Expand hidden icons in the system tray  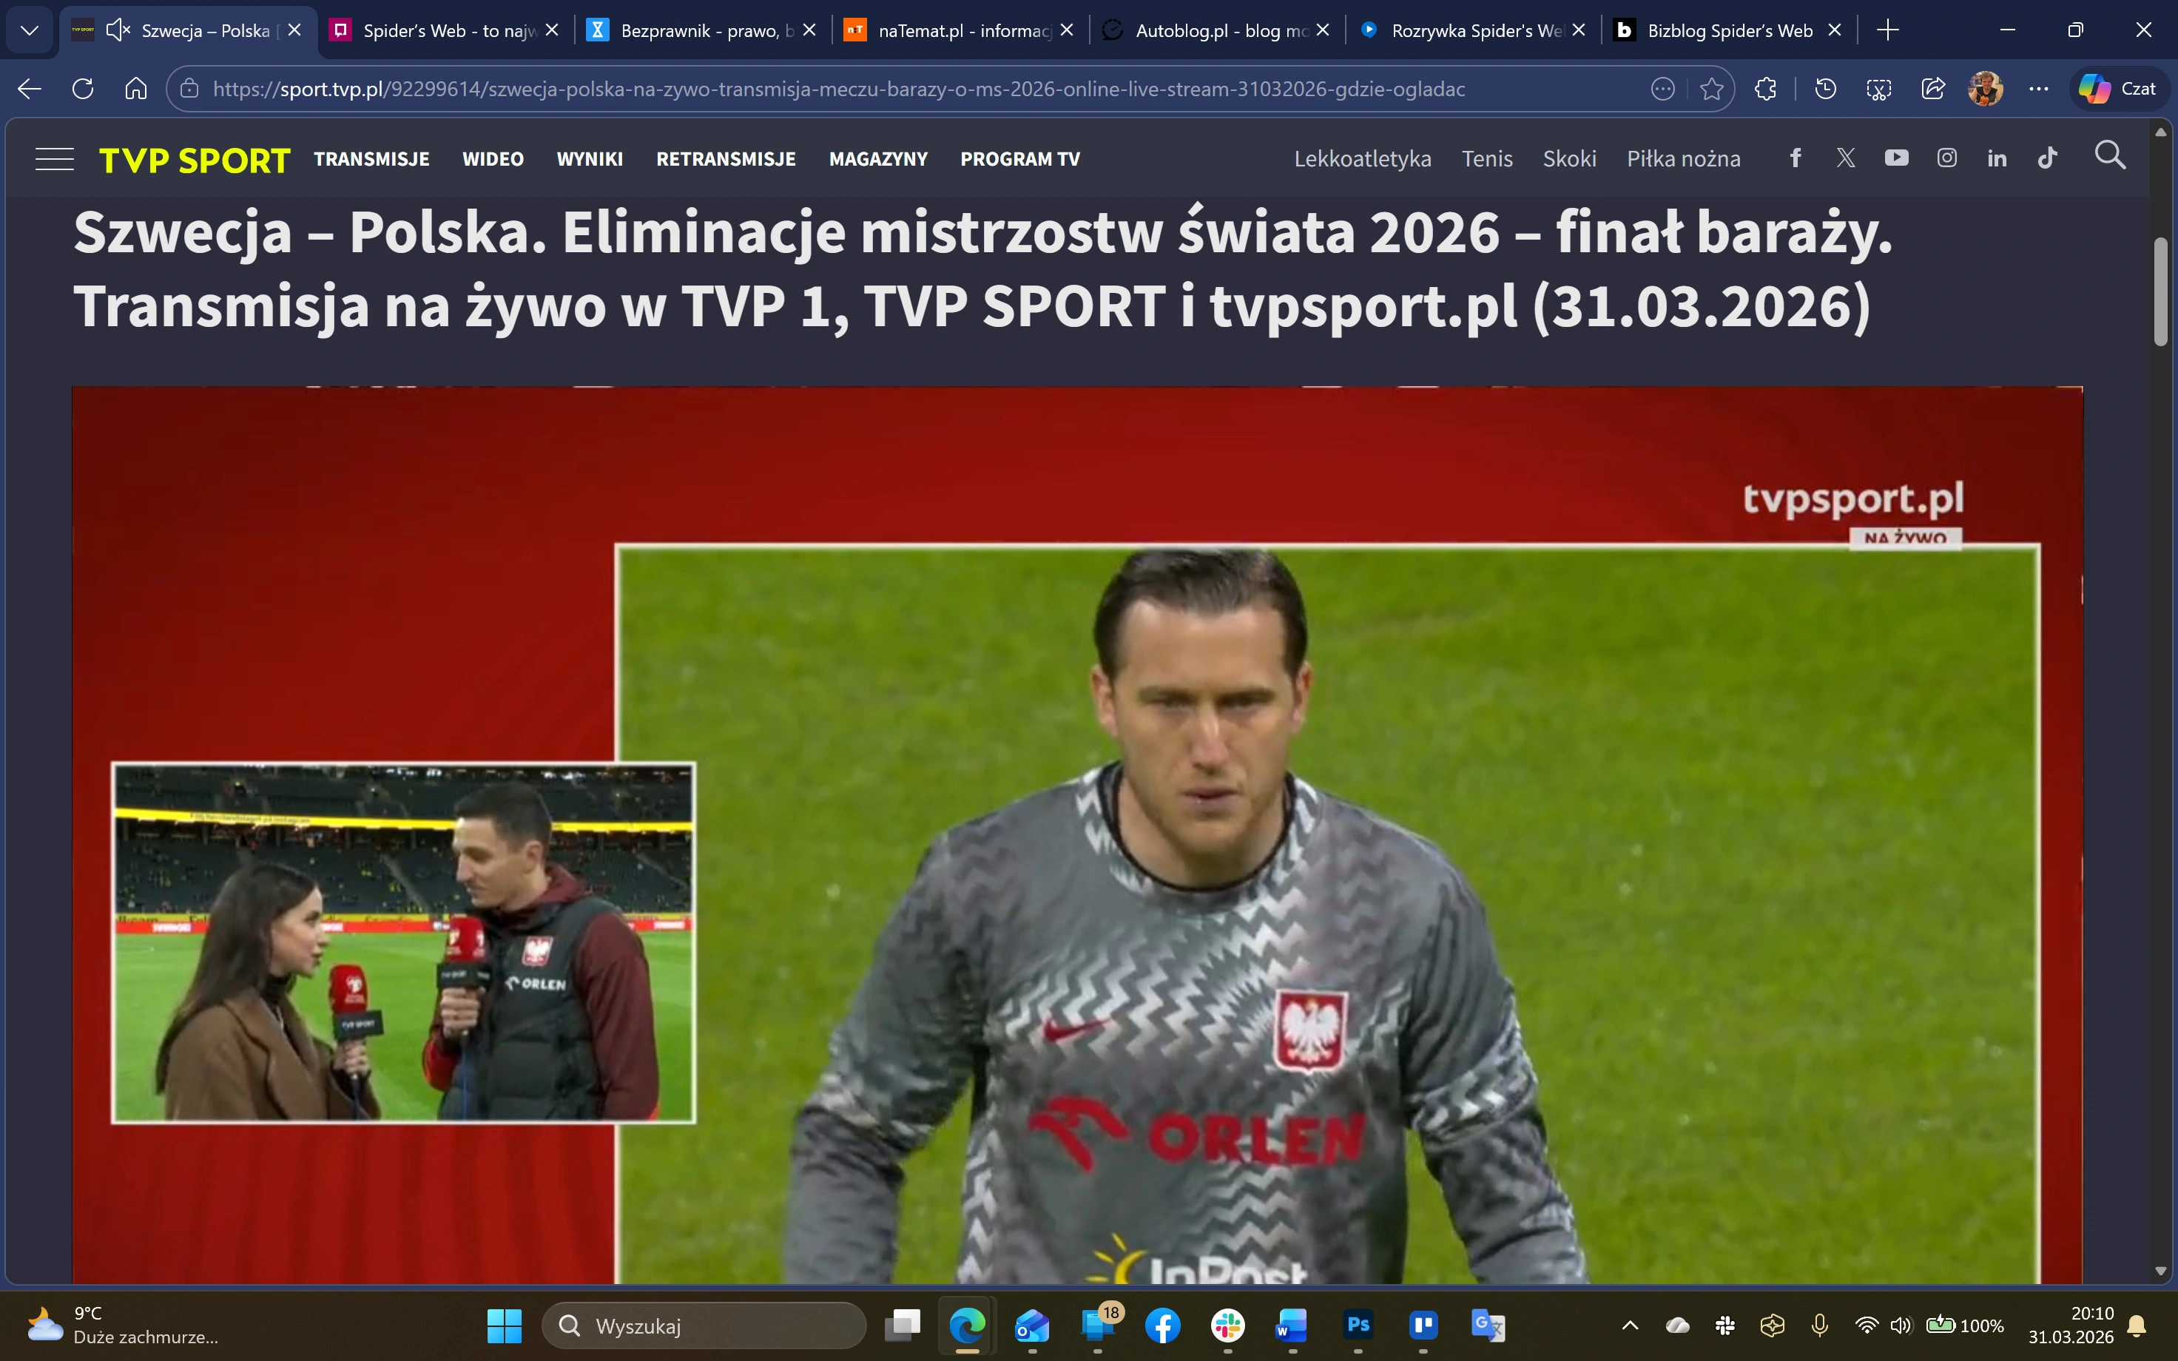[1631, 1325]
